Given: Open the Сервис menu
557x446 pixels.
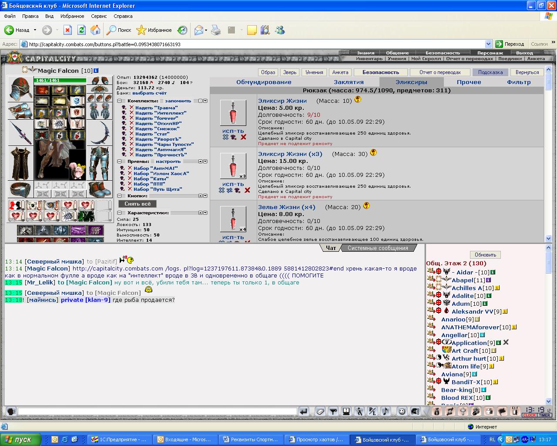Looking at the screenshot, I should [x=99, y=16].
